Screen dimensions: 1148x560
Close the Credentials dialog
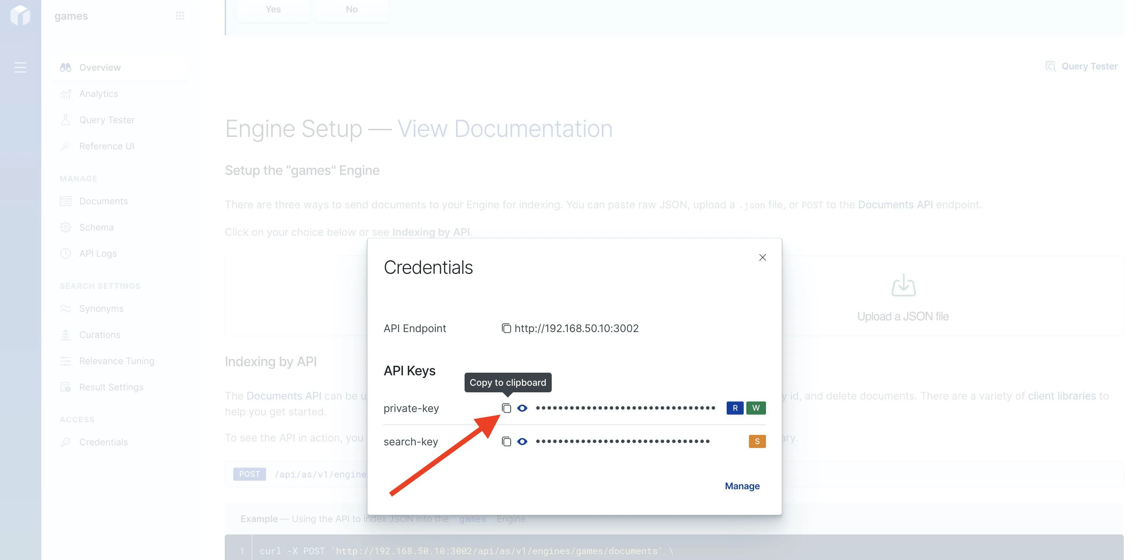(762, 257)
